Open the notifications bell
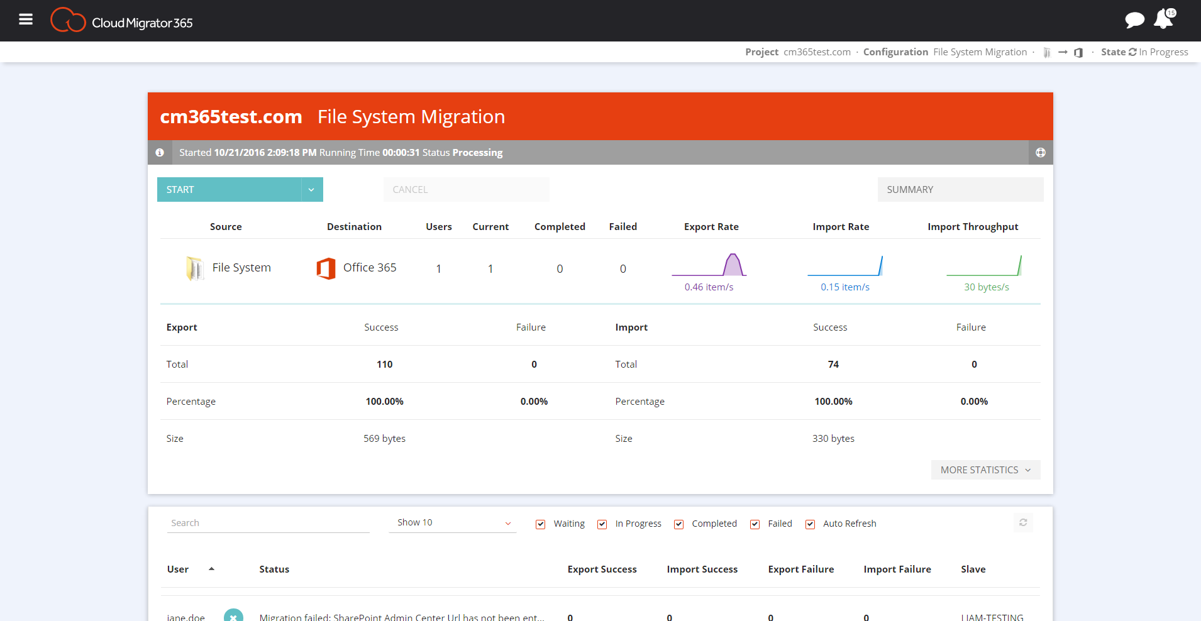This screenshot has height=621, width=1201. point(1163,19)
